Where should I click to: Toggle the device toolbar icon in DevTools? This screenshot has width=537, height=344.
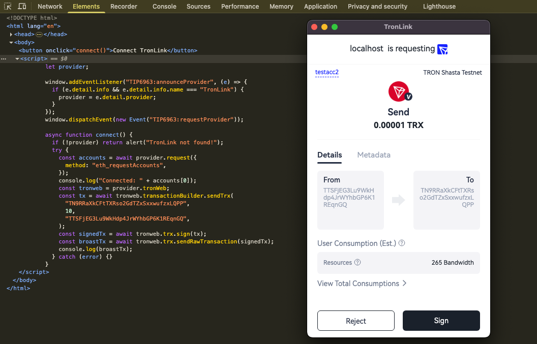click(22, 6)
